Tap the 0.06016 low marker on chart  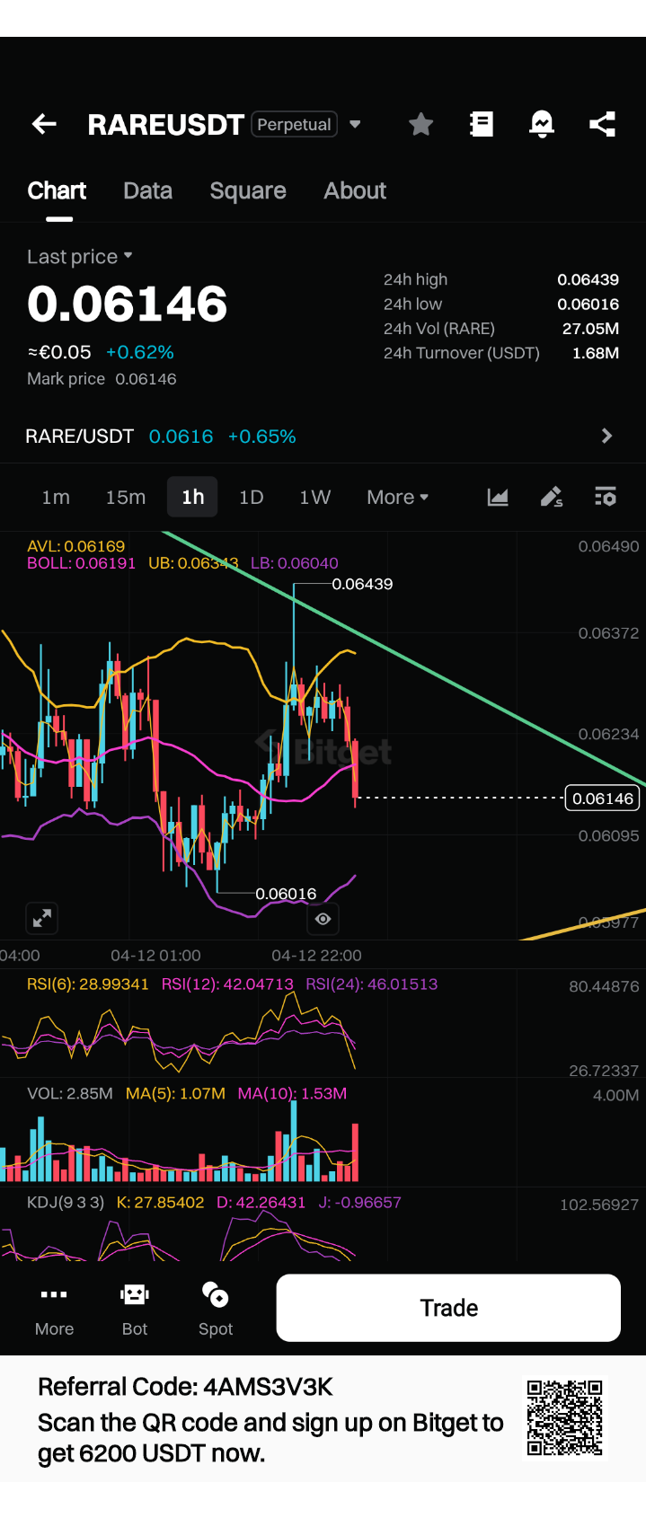click(x=286, y=894)
